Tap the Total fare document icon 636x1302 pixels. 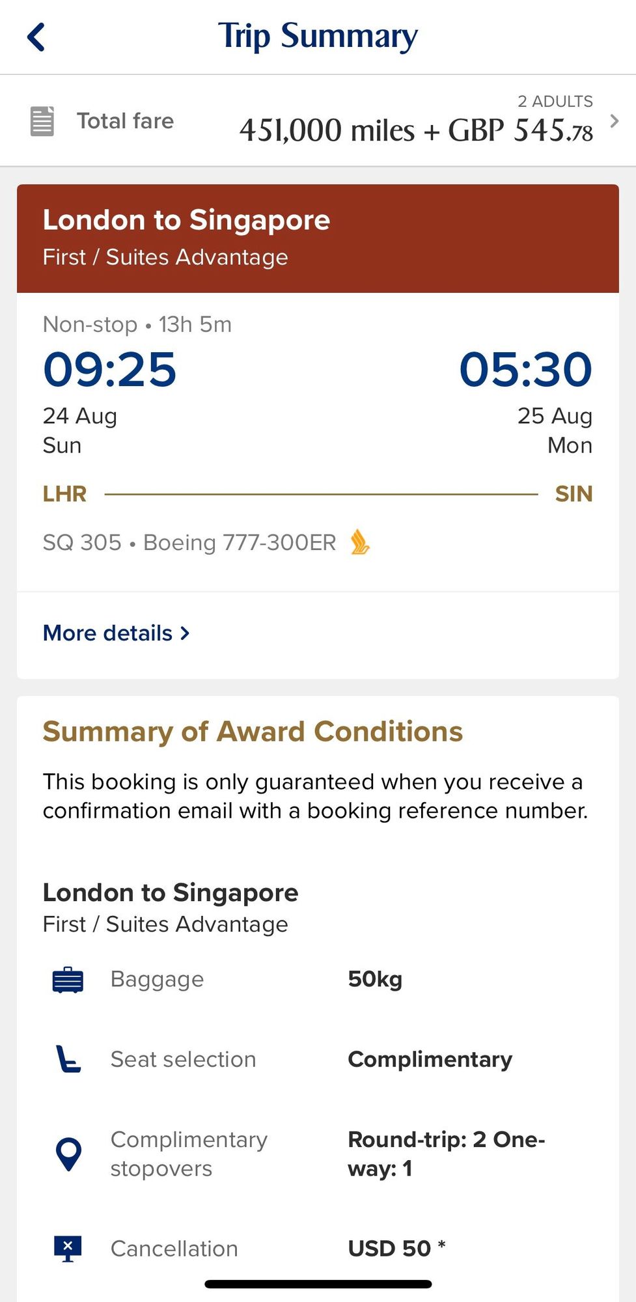point(42,121)
